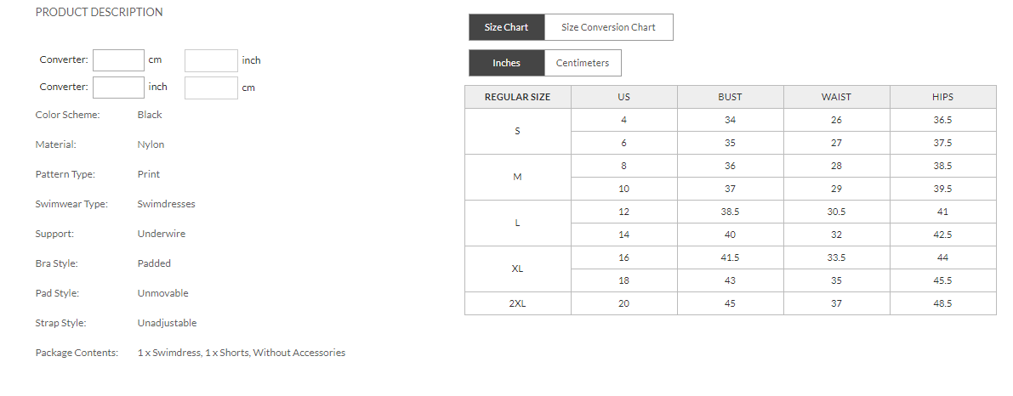Click the cm output field in second converter
The image size is (1013, 396).
tap(211, 88)
